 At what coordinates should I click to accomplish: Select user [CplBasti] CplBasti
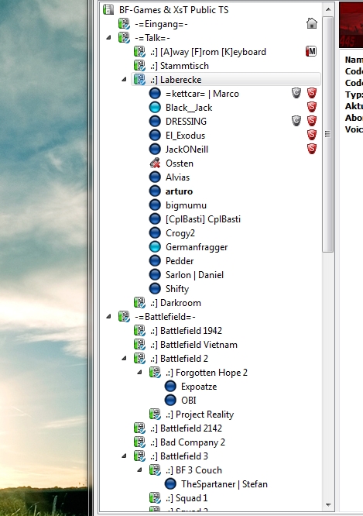[x=203, y=219]
